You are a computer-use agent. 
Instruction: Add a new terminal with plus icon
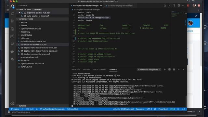165,70
